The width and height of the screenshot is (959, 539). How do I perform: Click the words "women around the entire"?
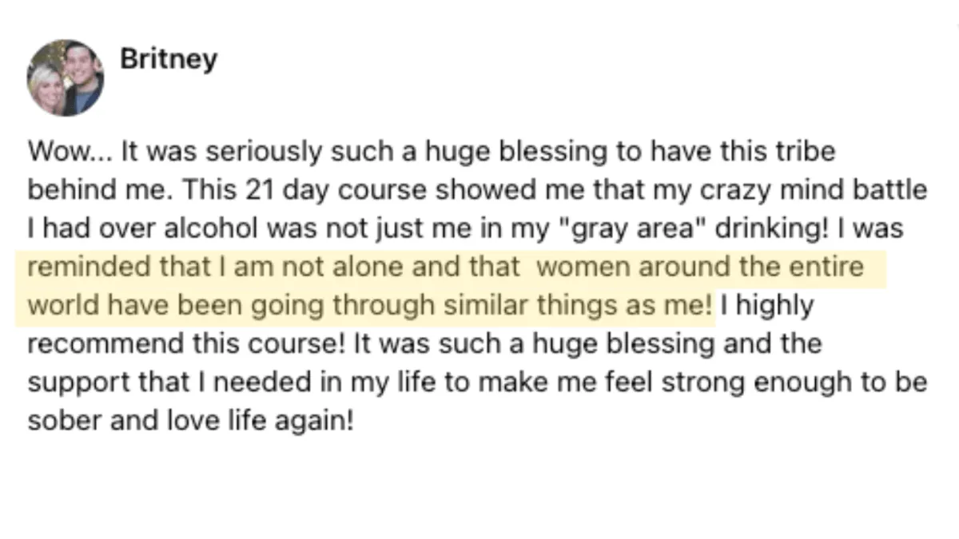click(x=701, y=267)
